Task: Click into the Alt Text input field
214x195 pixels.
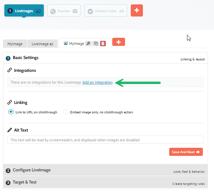Action: (x=105, y=140)
